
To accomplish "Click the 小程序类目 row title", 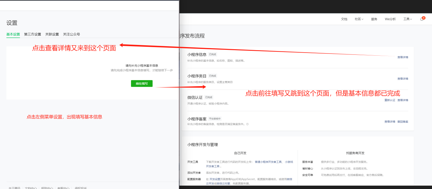I will coord(197,76).
